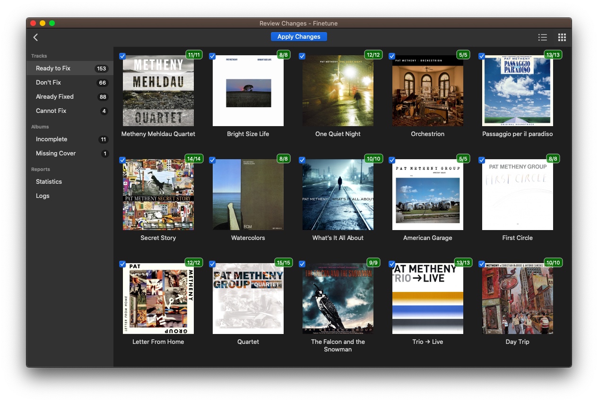The width and height of the screenshot is (598, 402).
Task: Select the Trio → Live album cover
Action: click(x=428, y=299)
